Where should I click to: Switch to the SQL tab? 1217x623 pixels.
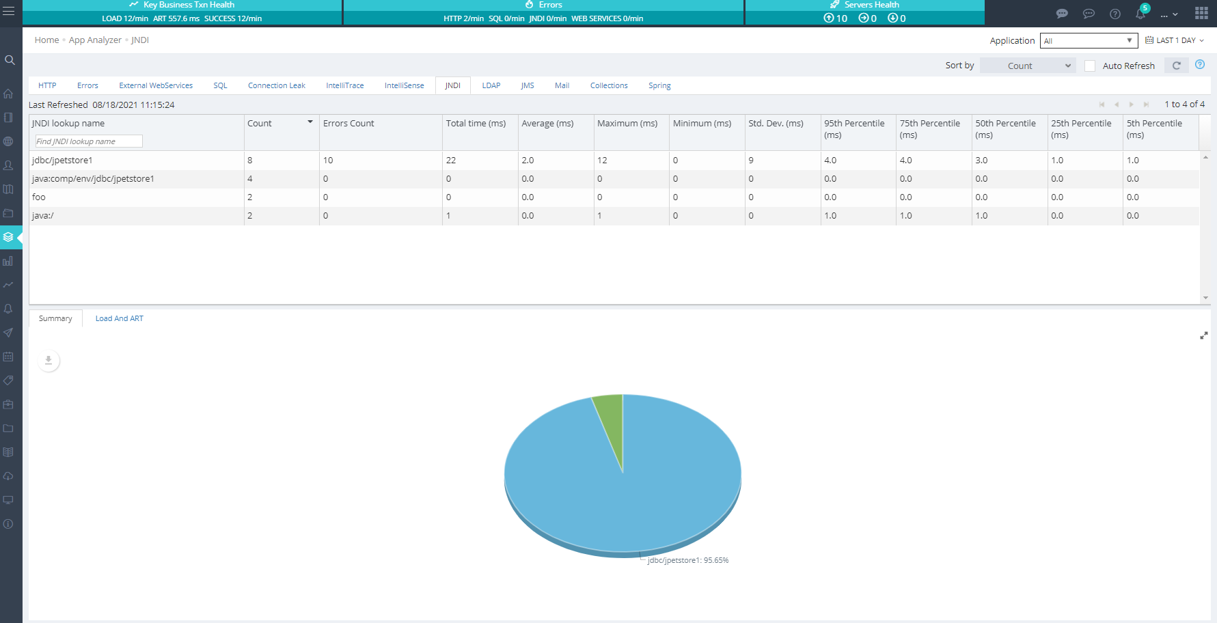tap(220, 85)
